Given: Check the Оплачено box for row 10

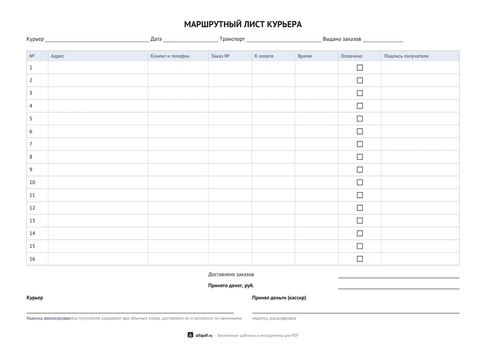Looking at the screenshot, I should [x=360, y=182].
